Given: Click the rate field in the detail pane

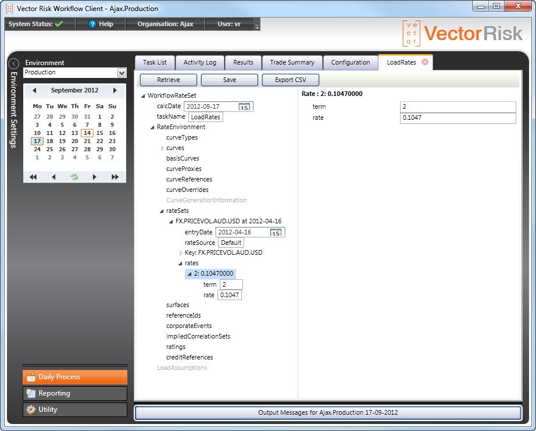Looking at the screenshot, I should [458, 118].
